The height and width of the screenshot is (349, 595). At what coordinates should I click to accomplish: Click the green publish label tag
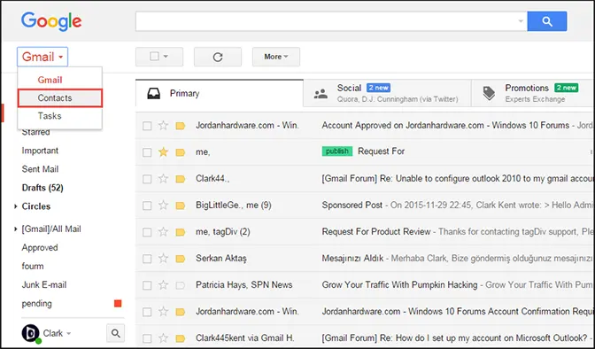pos(337,151)
